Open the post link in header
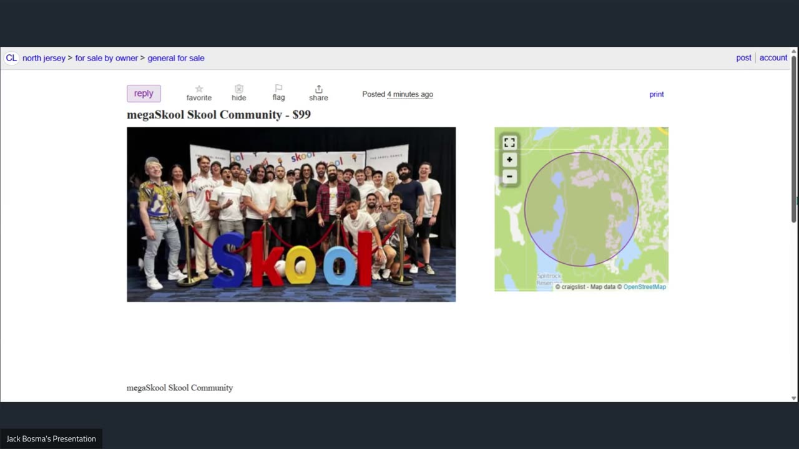This screenshot has height=449, width=799. 743,57
